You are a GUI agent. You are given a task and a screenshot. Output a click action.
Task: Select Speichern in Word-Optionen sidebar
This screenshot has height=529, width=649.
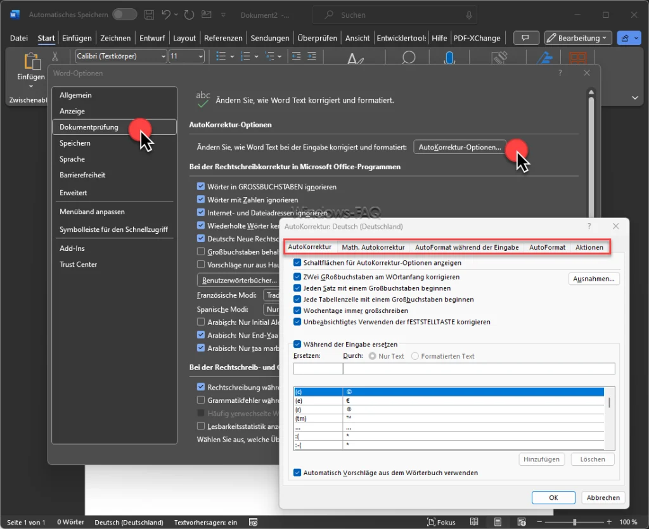75,143
